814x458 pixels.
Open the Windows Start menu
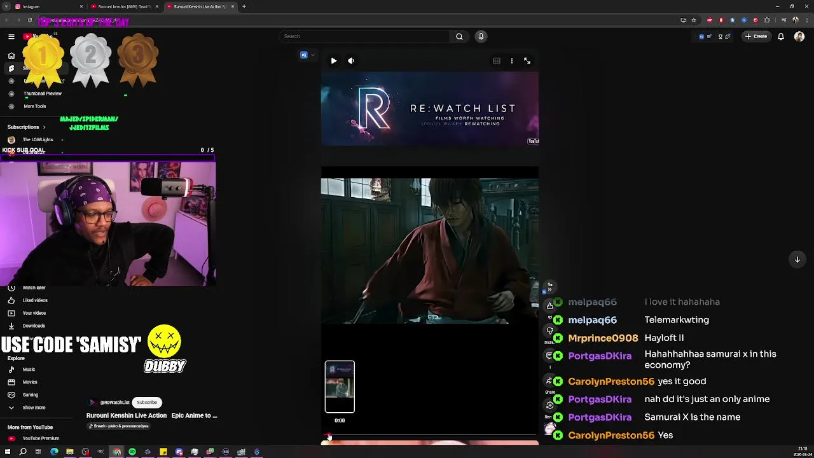(x=8, y=452)
